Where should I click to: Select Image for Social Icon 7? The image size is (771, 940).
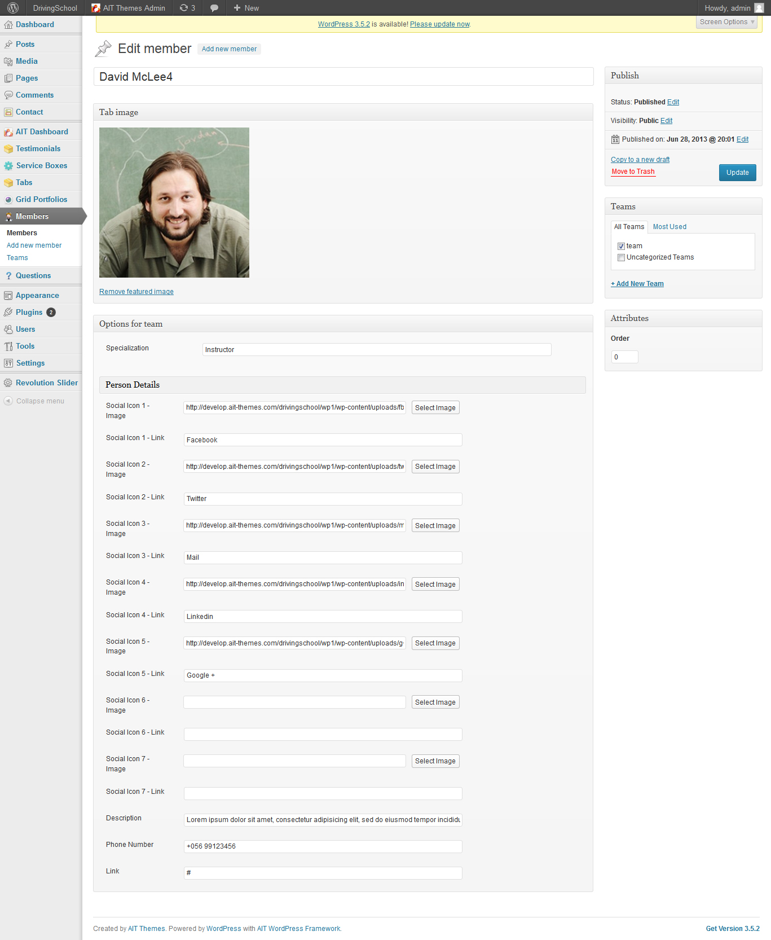pyautogui.click(x=435, y=761)
